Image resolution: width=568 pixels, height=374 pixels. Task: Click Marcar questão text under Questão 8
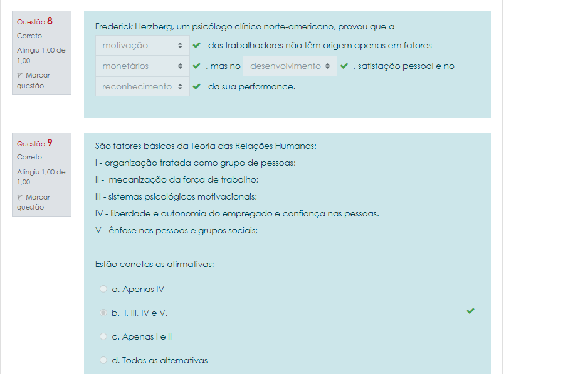(35, 81)
